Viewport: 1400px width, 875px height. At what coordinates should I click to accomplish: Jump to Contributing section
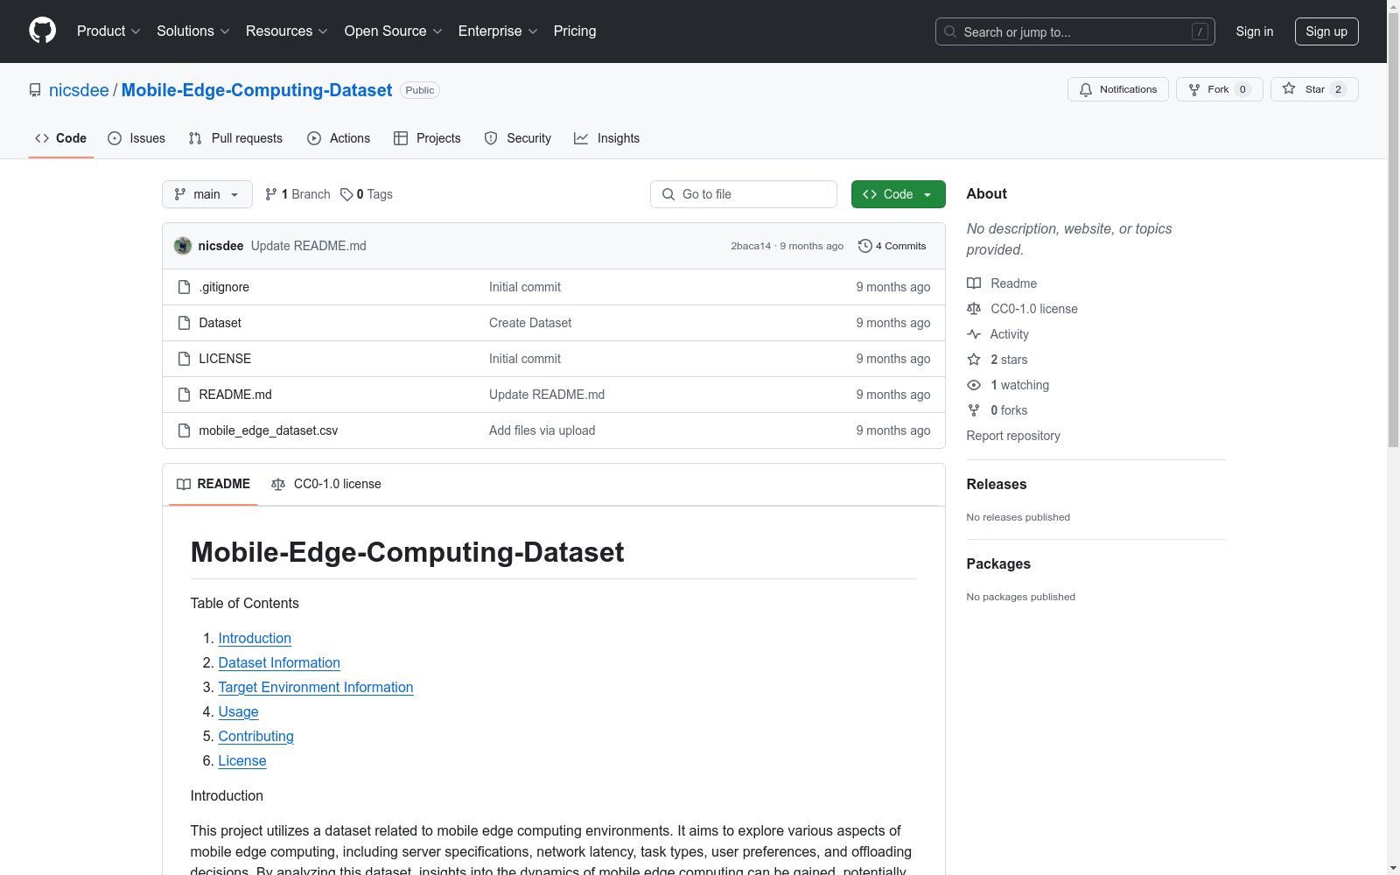[x=255, y=737]
